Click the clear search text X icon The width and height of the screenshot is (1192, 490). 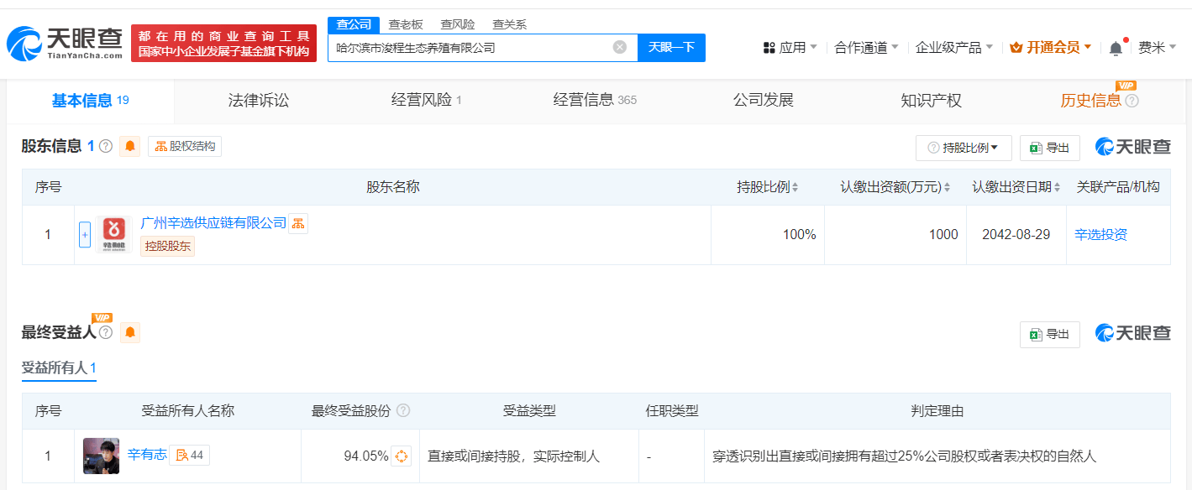(x=620, y=47)
